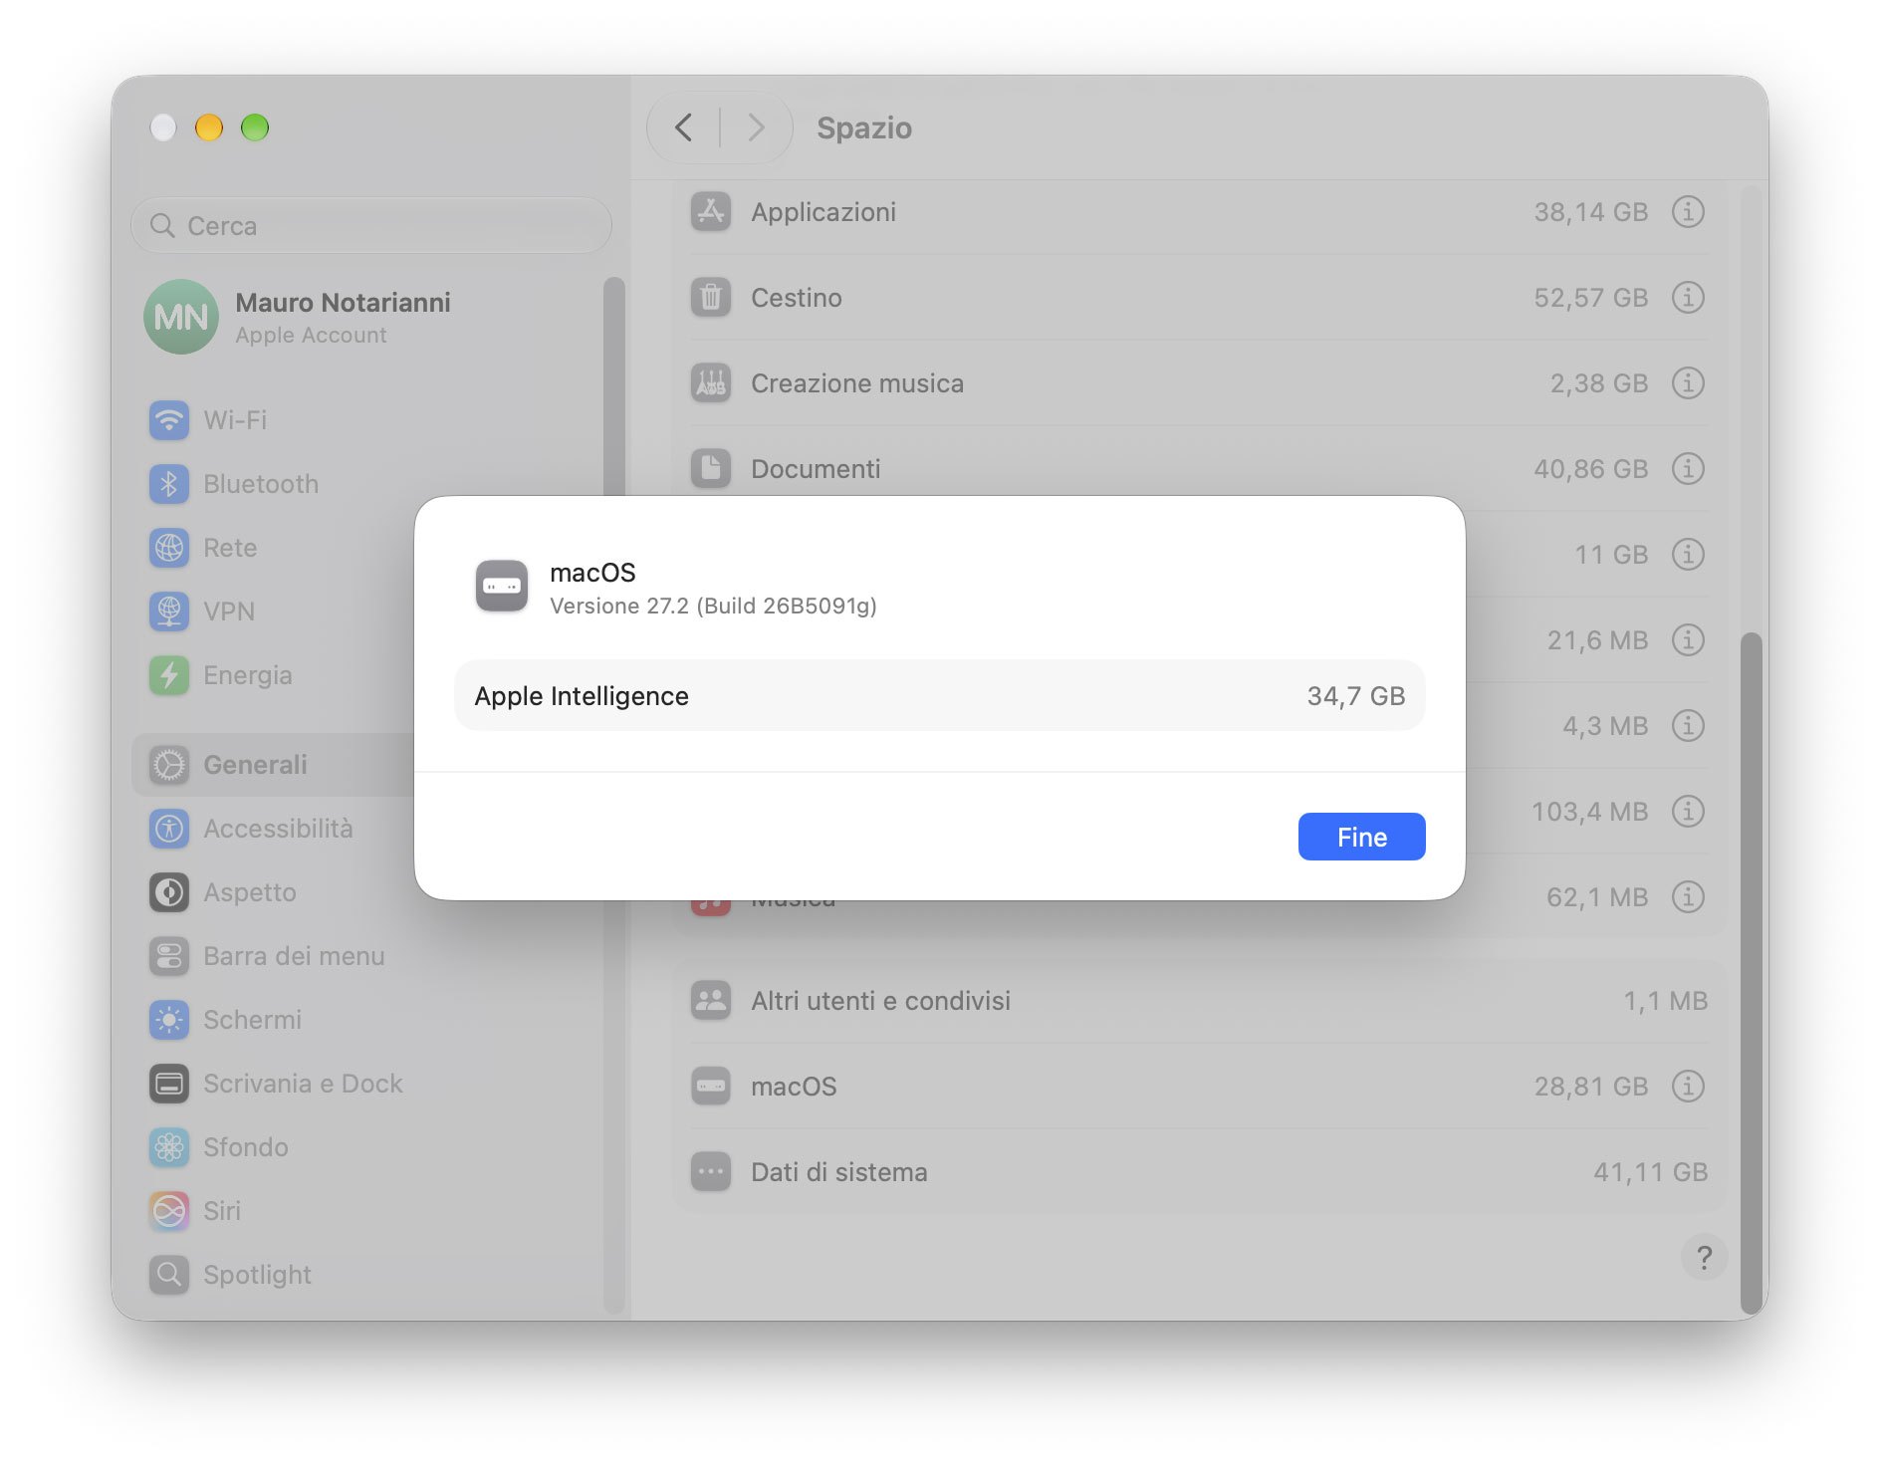This screenshot has height=1468, width=1880.
Task: Show info for the 62,1 MB row
Action: (1688, 897)
